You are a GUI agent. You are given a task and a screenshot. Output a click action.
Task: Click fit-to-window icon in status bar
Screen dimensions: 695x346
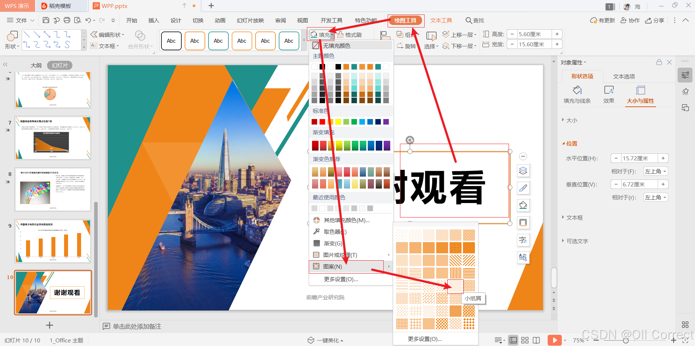tap(685, 340)
